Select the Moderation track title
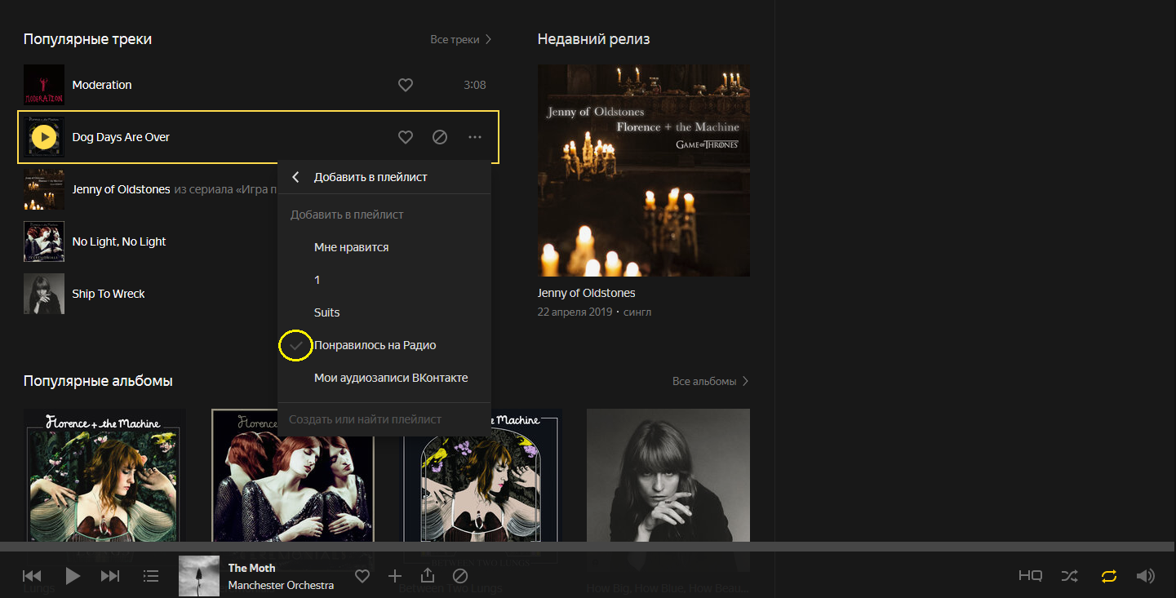The height and width of the screenshot is (598, 1176). click(102, 85)
